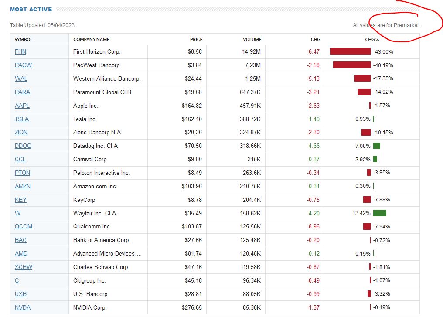Click the CHG % column header
This screenshot has width=443, height=317.
pyautogui.click(x=372, y=40)
